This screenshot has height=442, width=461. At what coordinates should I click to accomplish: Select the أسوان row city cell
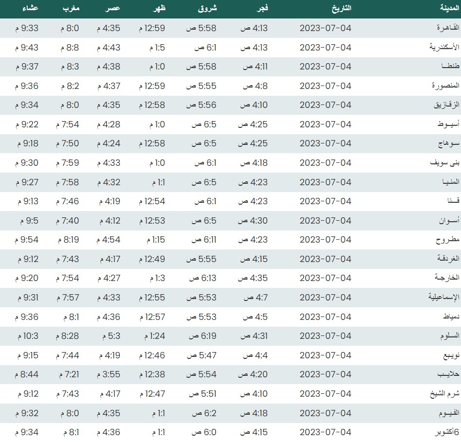[447, 221]
